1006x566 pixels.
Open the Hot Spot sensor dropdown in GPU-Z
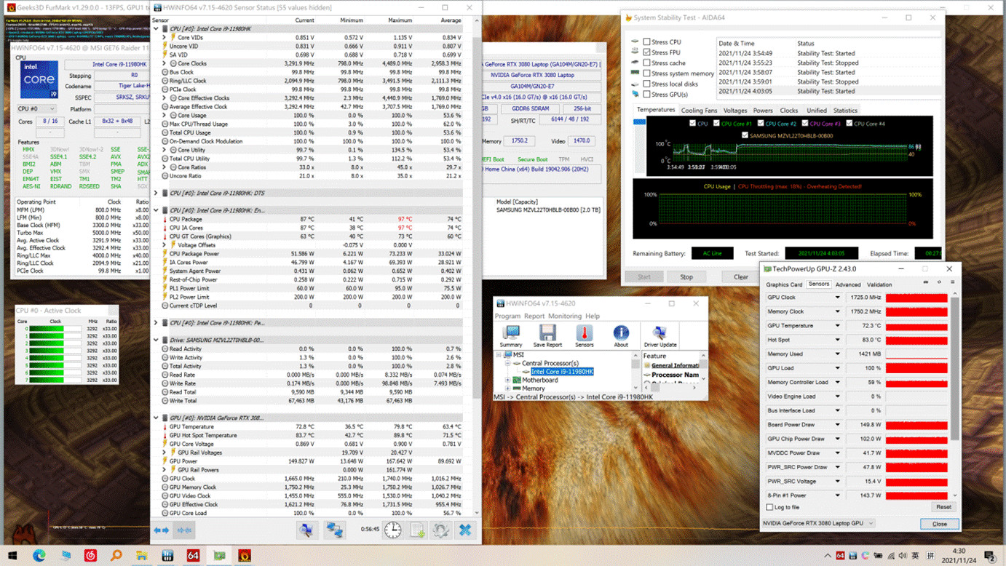coord(837,340)
